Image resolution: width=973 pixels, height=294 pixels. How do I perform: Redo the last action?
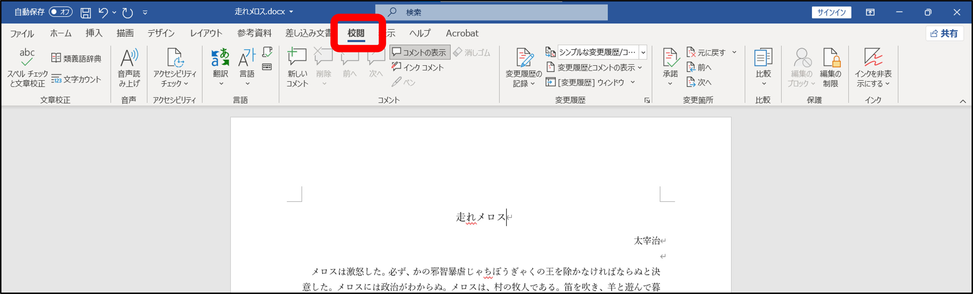coord(128,12)
